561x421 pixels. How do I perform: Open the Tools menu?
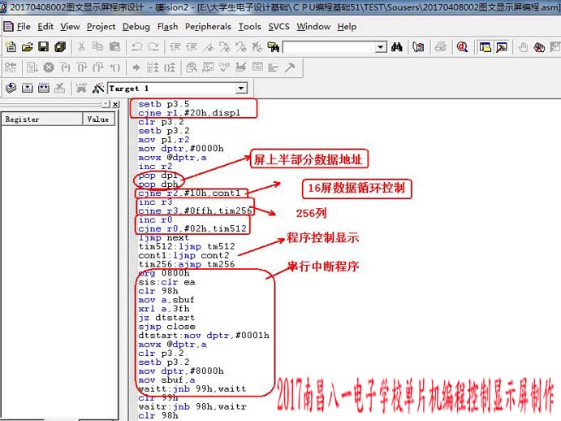[x=250, y=27]
